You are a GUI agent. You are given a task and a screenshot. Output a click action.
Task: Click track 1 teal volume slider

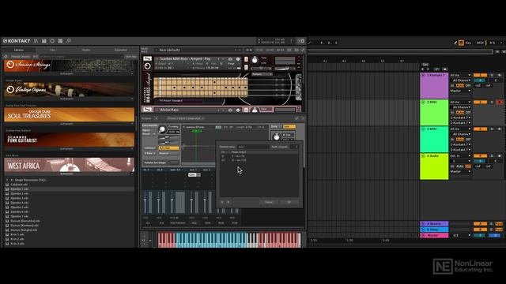click(480, 80)
